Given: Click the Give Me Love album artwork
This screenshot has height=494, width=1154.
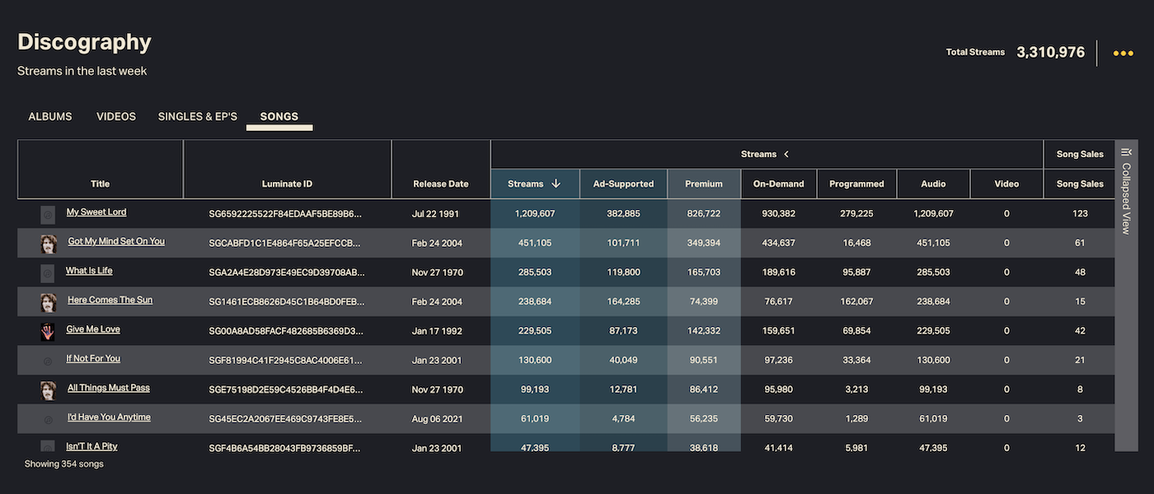Looking at the screenshot, I should click(x=48, y=332).
